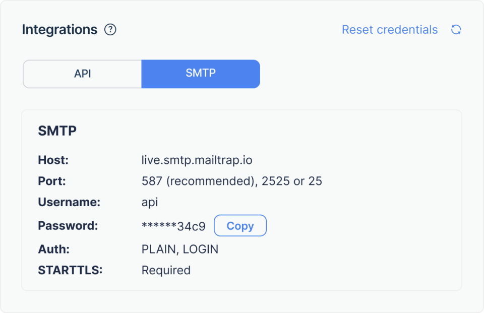Screen dimensions: 484x313
Task: Toggle to the API integration view
Action: pos(82,74)
